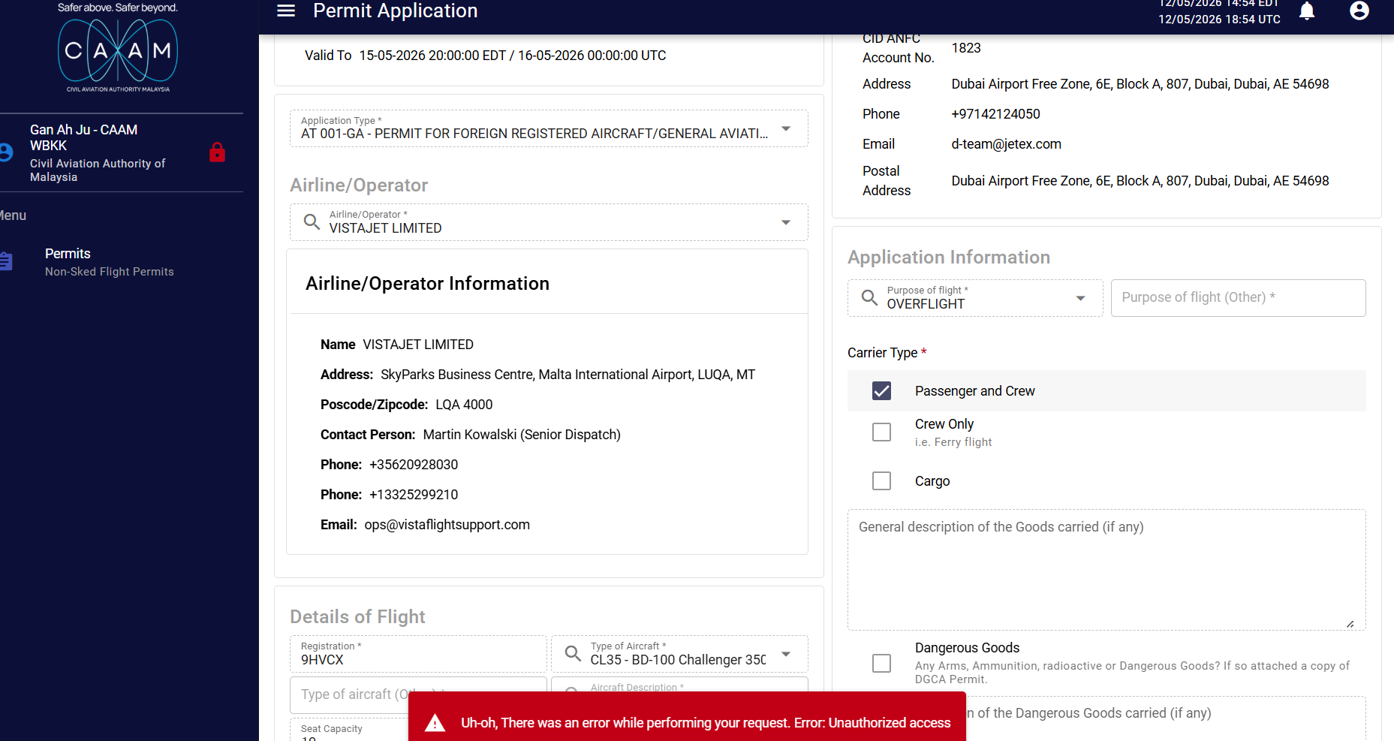Open the Airline/Operator dropdown arrow
The image size is (1394, 741).
point(786,222)
